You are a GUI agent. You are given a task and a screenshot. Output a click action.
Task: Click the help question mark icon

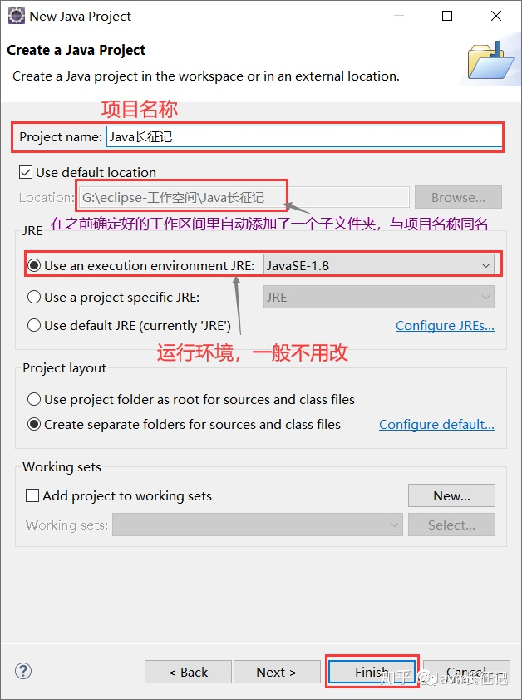point(23,671)
